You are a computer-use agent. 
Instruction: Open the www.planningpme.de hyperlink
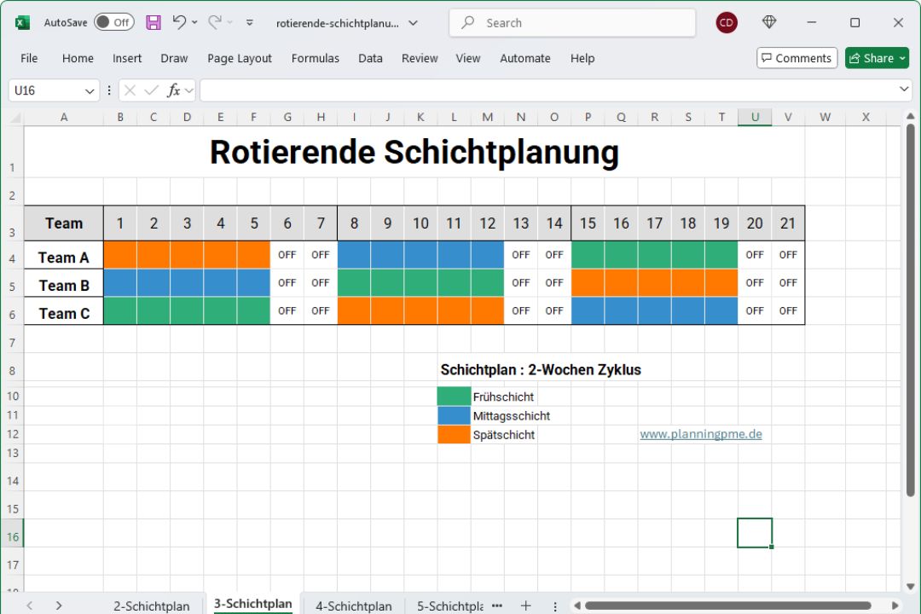[700, 434]
